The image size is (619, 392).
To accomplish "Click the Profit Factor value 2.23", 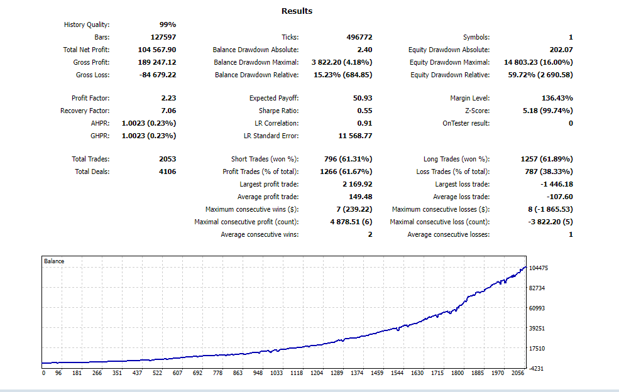I will pos(168,98).
